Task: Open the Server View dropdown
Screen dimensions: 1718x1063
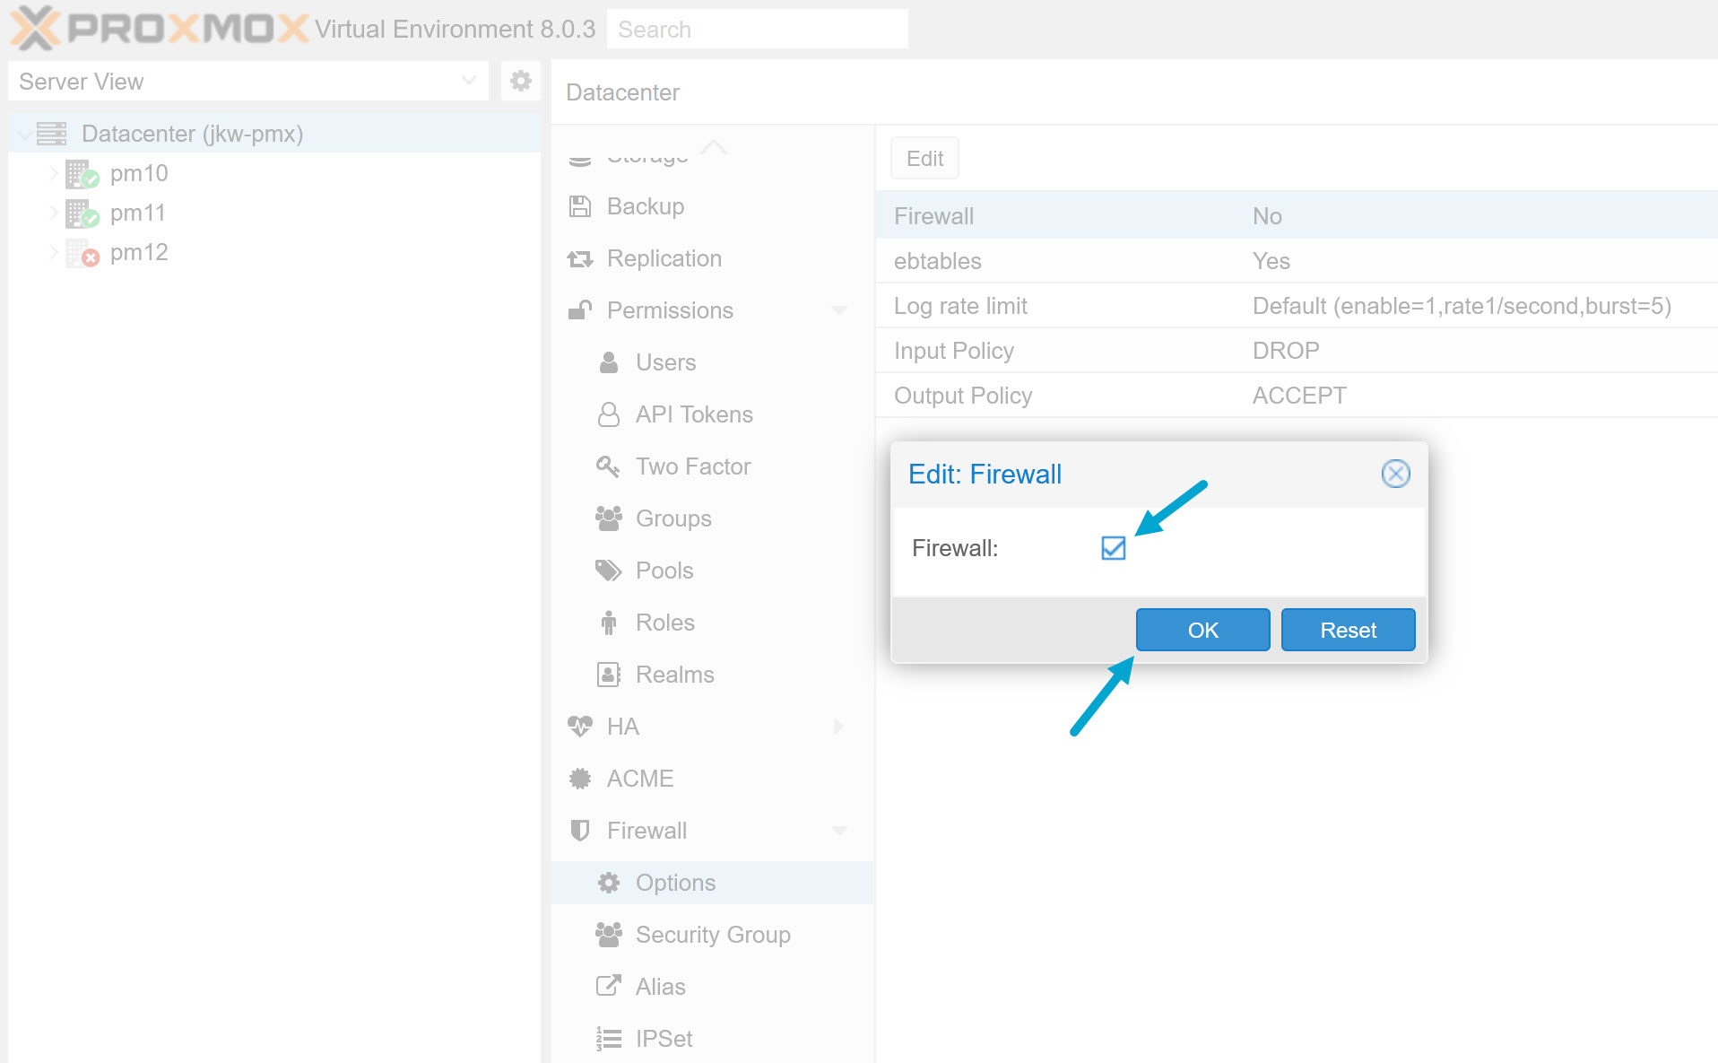Action: pyautogui.click(x=467, y=81)
